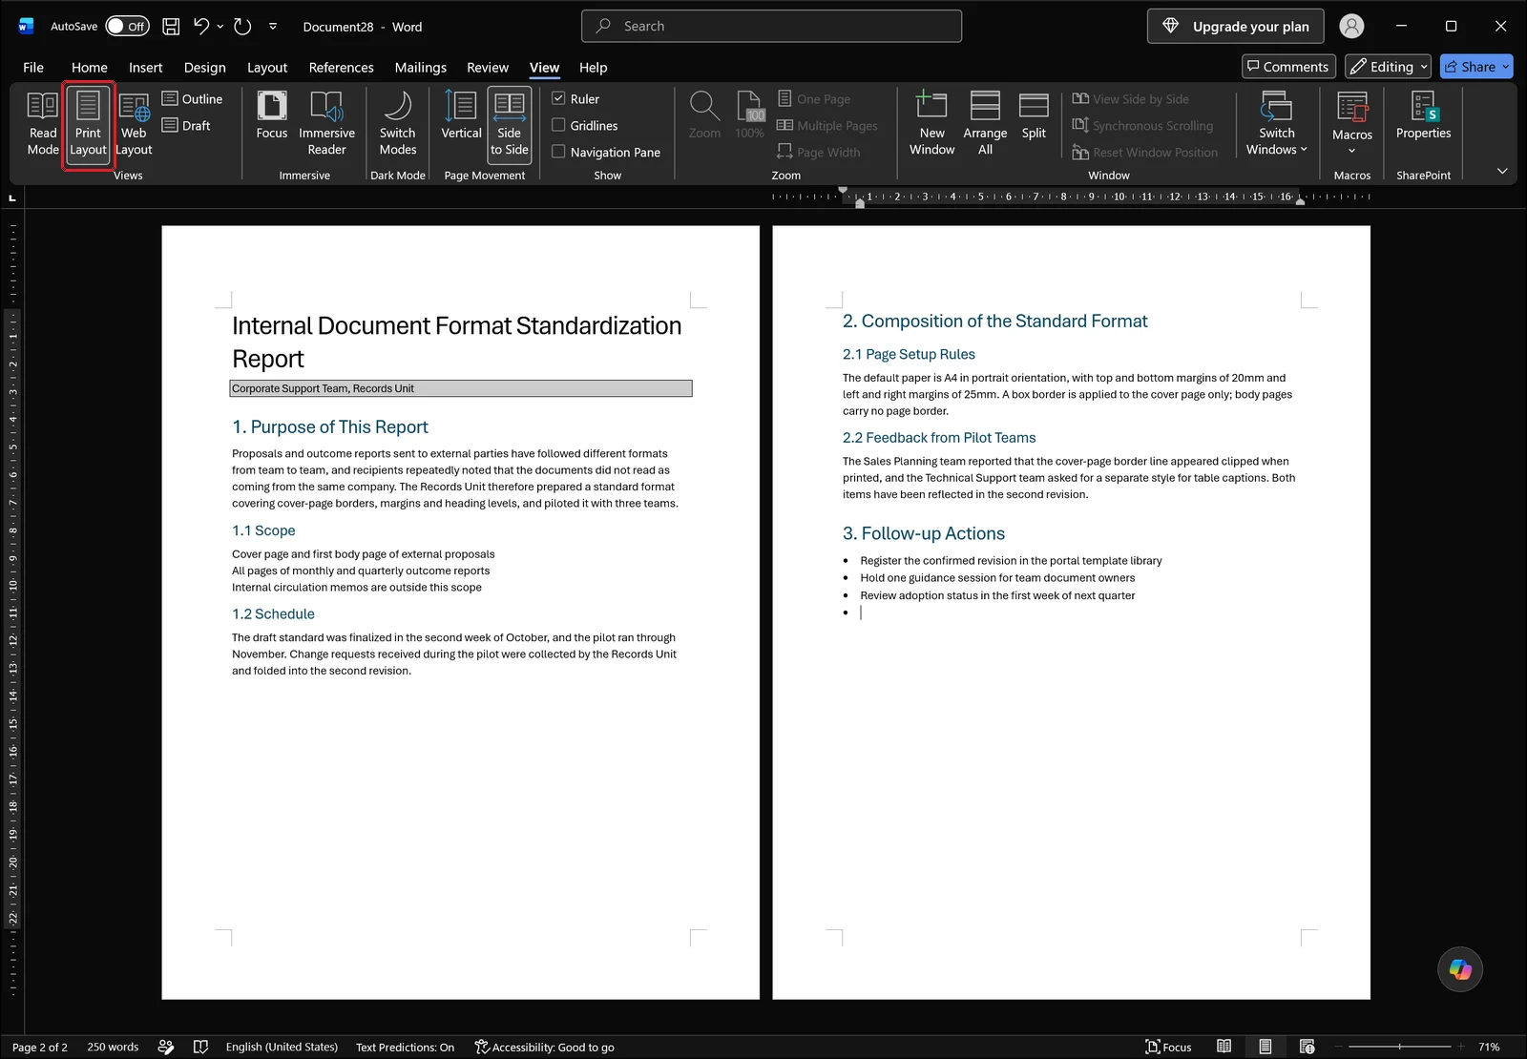The height and width of the screenshot is (1059, 1527).
Task: Open Customize Quick Access Toolbar dropdown
Action: (x=273, y=27)
